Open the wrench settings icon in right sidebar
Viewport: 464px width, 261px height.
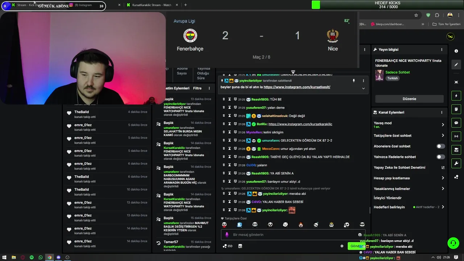click(x=456, y=163)
